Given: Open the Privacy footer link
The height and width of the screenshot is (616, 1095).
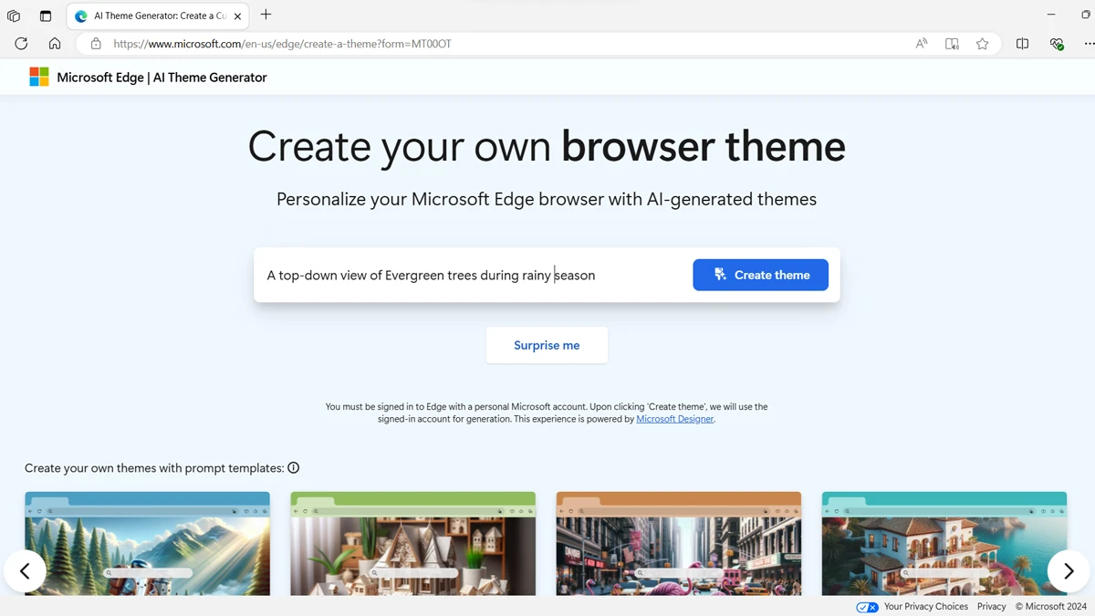Looking at the screenshot, I should (991, 607).
